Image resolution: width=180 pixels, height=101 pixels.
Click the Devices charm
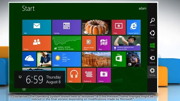(x=152, y=59)
